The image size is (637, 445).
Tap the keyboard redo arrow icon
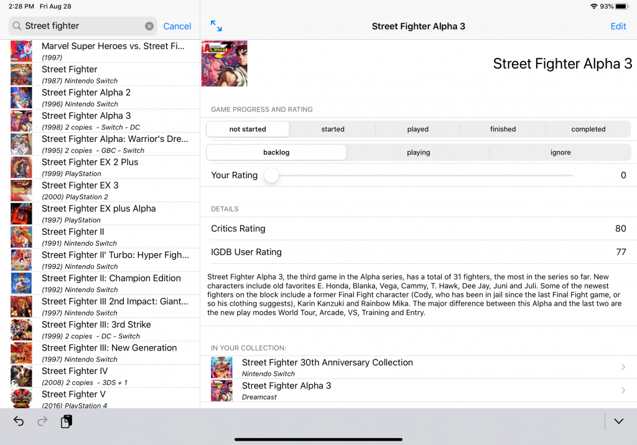(x=42, y=421)
